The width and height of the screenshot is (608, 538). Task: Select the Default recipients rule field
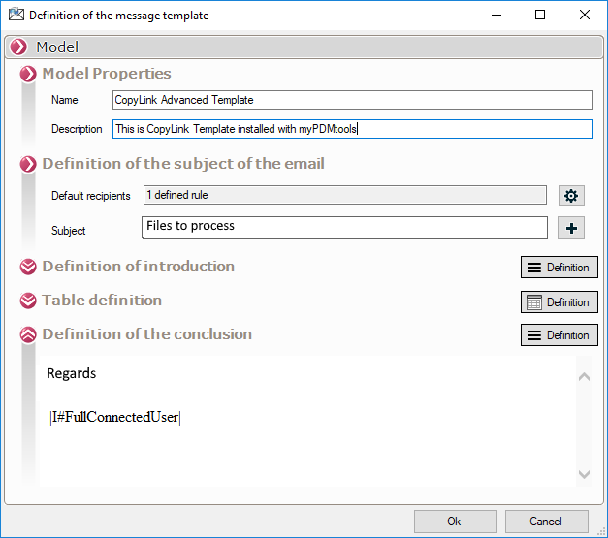tap(344, 195)
